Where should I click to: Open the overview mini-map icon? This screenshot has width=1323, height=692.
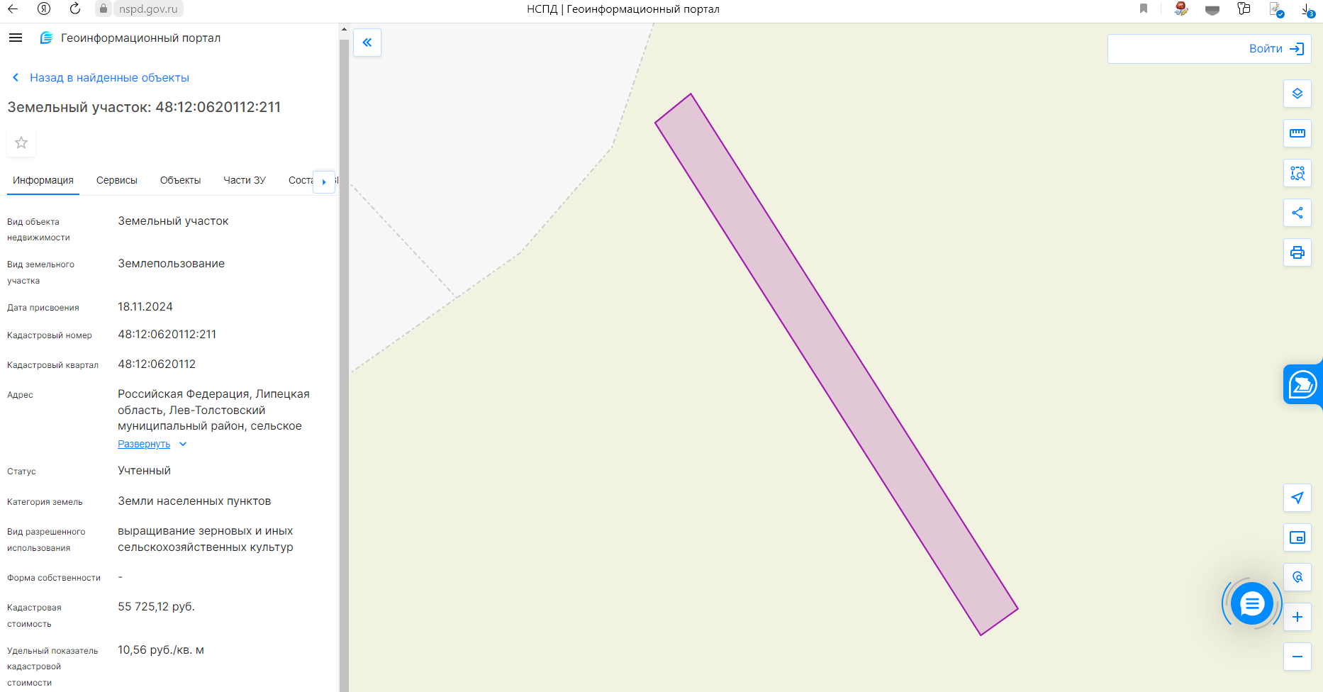click(1297, 537)
